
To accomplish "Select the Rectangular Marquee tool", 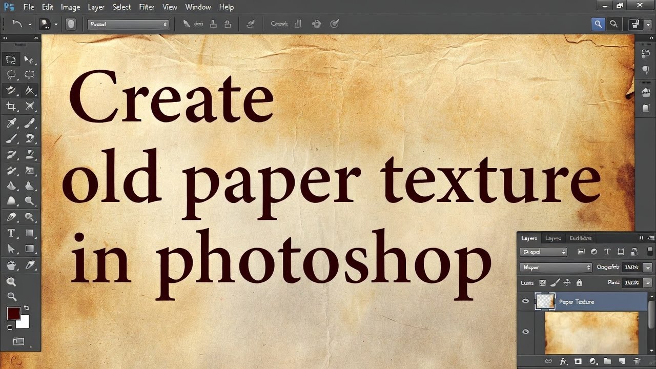I will pyautogui.click(x=11, y=59).
